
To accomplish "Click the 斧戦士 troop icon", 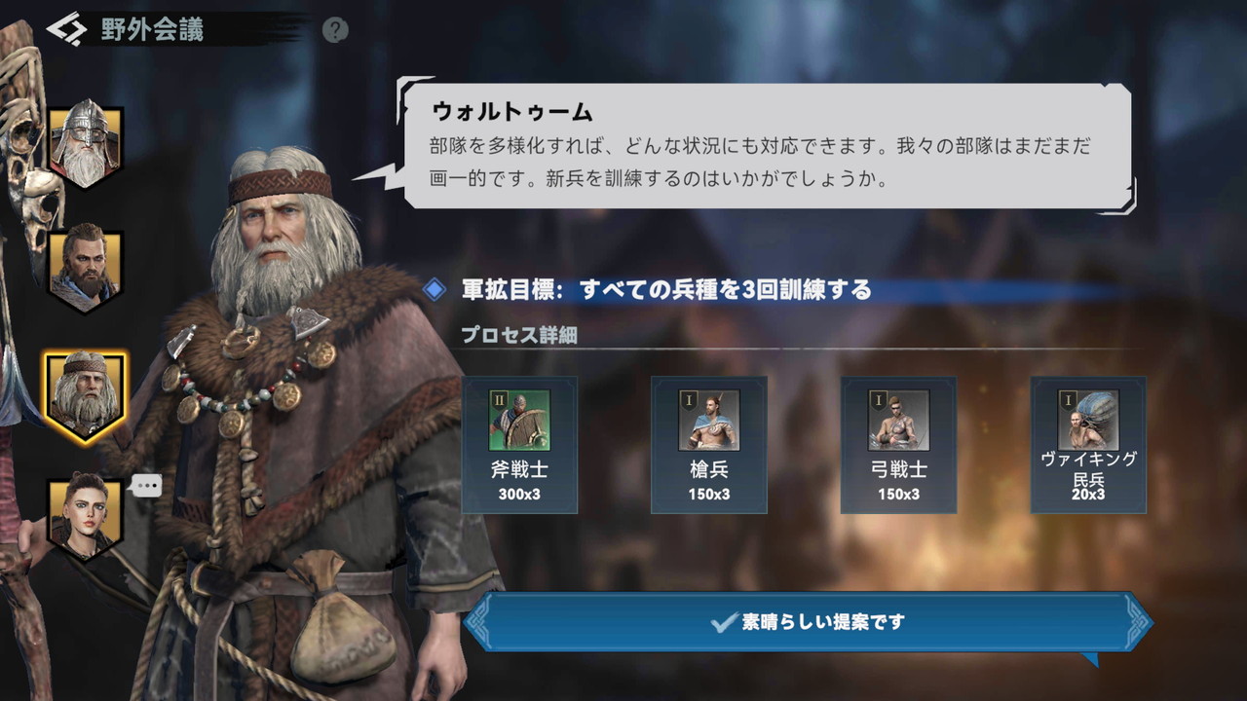I will click(x=519, y=420).
